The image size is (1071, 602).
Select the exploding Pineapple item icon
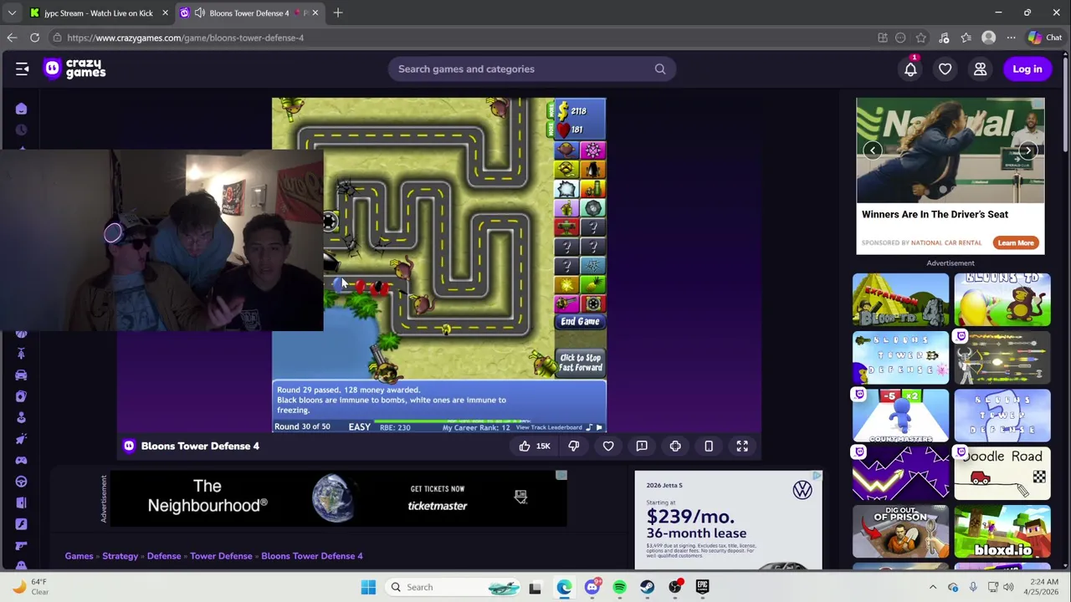[x=593, y=284]
